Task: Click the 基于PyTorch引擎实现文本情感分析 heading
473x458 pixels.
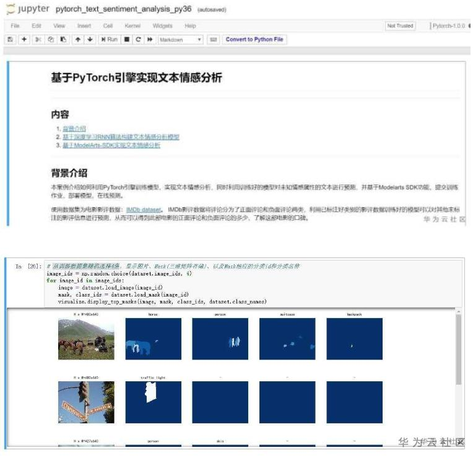Action: pos(136,78)
